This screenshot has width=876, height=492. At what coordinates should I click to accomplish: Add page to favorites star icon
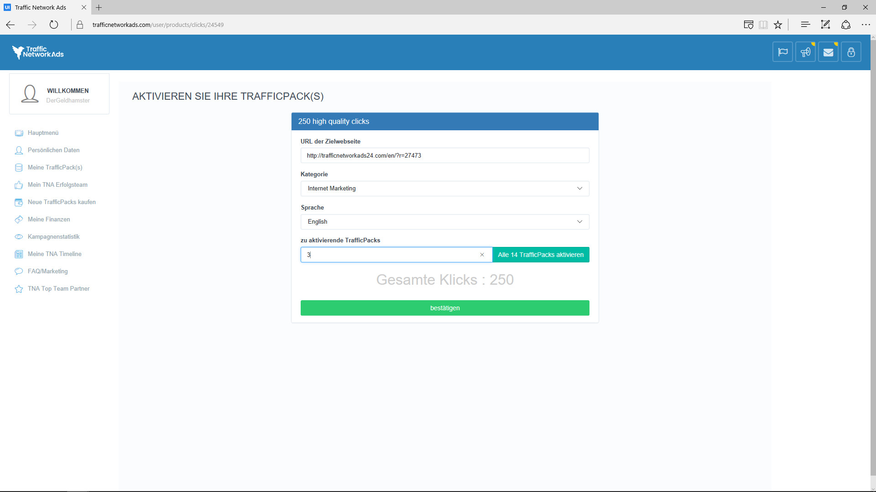(778, 25)
